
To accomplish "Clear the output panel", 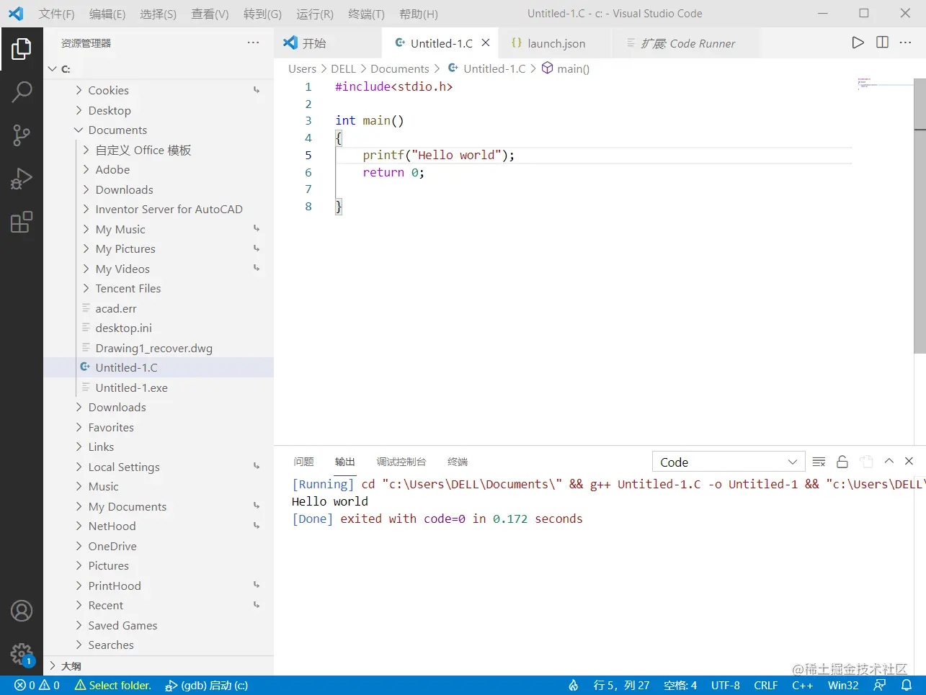I will point(819,462).
